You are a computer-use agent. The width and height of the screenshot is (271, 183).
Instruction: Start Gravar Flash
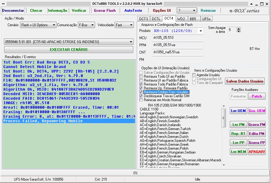tap(105, 11)
